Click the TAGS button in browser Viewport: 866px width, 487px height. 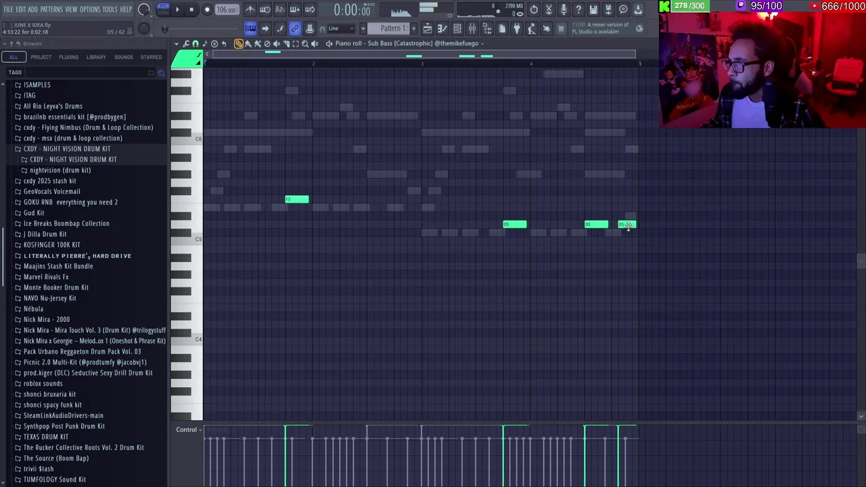click(x=15, y=72)
